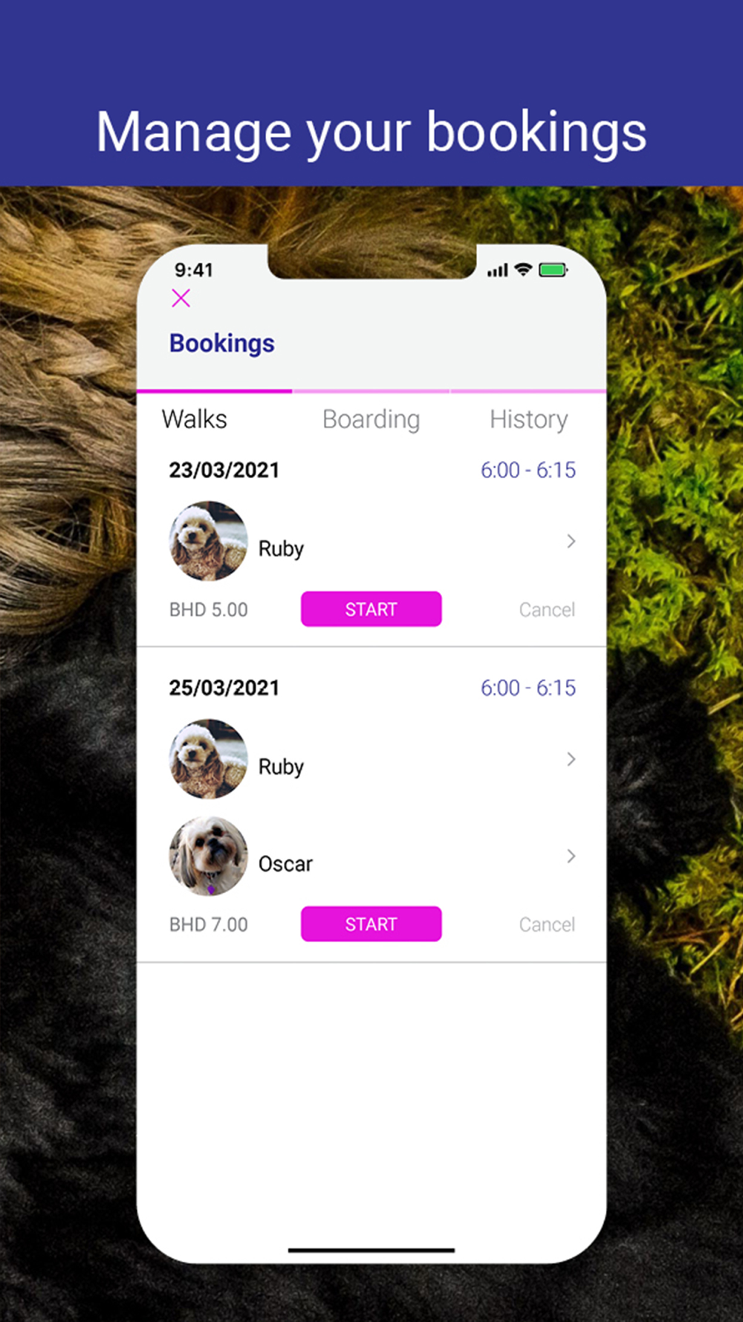Start the BHD 7.00 walk
The height and width of the screenshot is (1322, 743).
click(371, 924)
